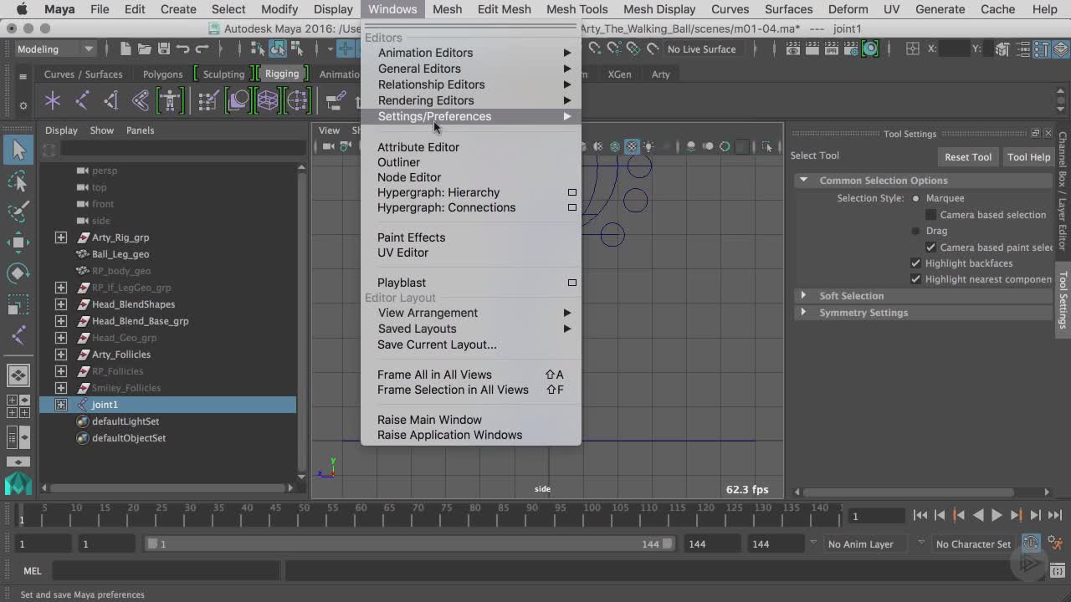Click the Undo arrow icon
The image size is (1071, 602).
(183, 48)
